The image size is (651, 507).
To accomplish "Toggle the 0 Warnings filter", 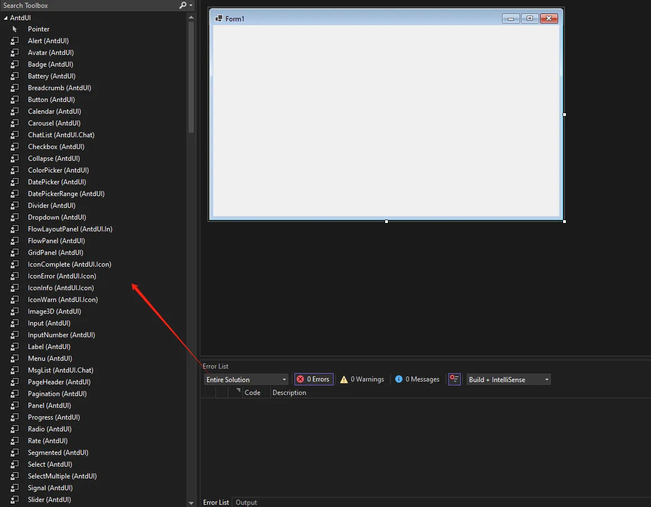I will 362,379.
